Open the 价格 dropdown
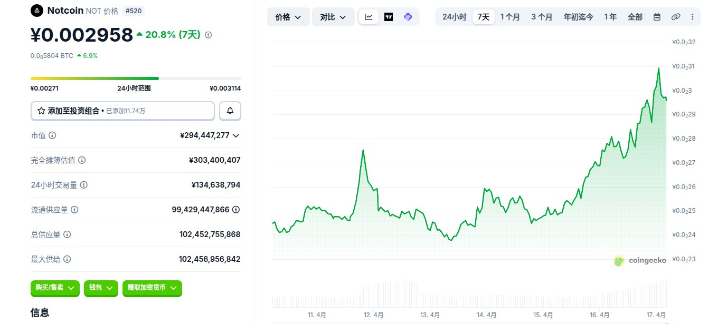The image size is (718, 324). [288, 17]
